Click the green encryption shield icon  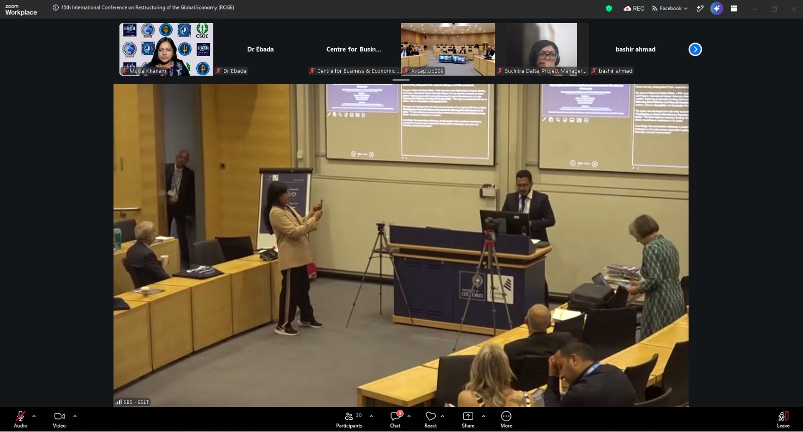click(609, 8)
